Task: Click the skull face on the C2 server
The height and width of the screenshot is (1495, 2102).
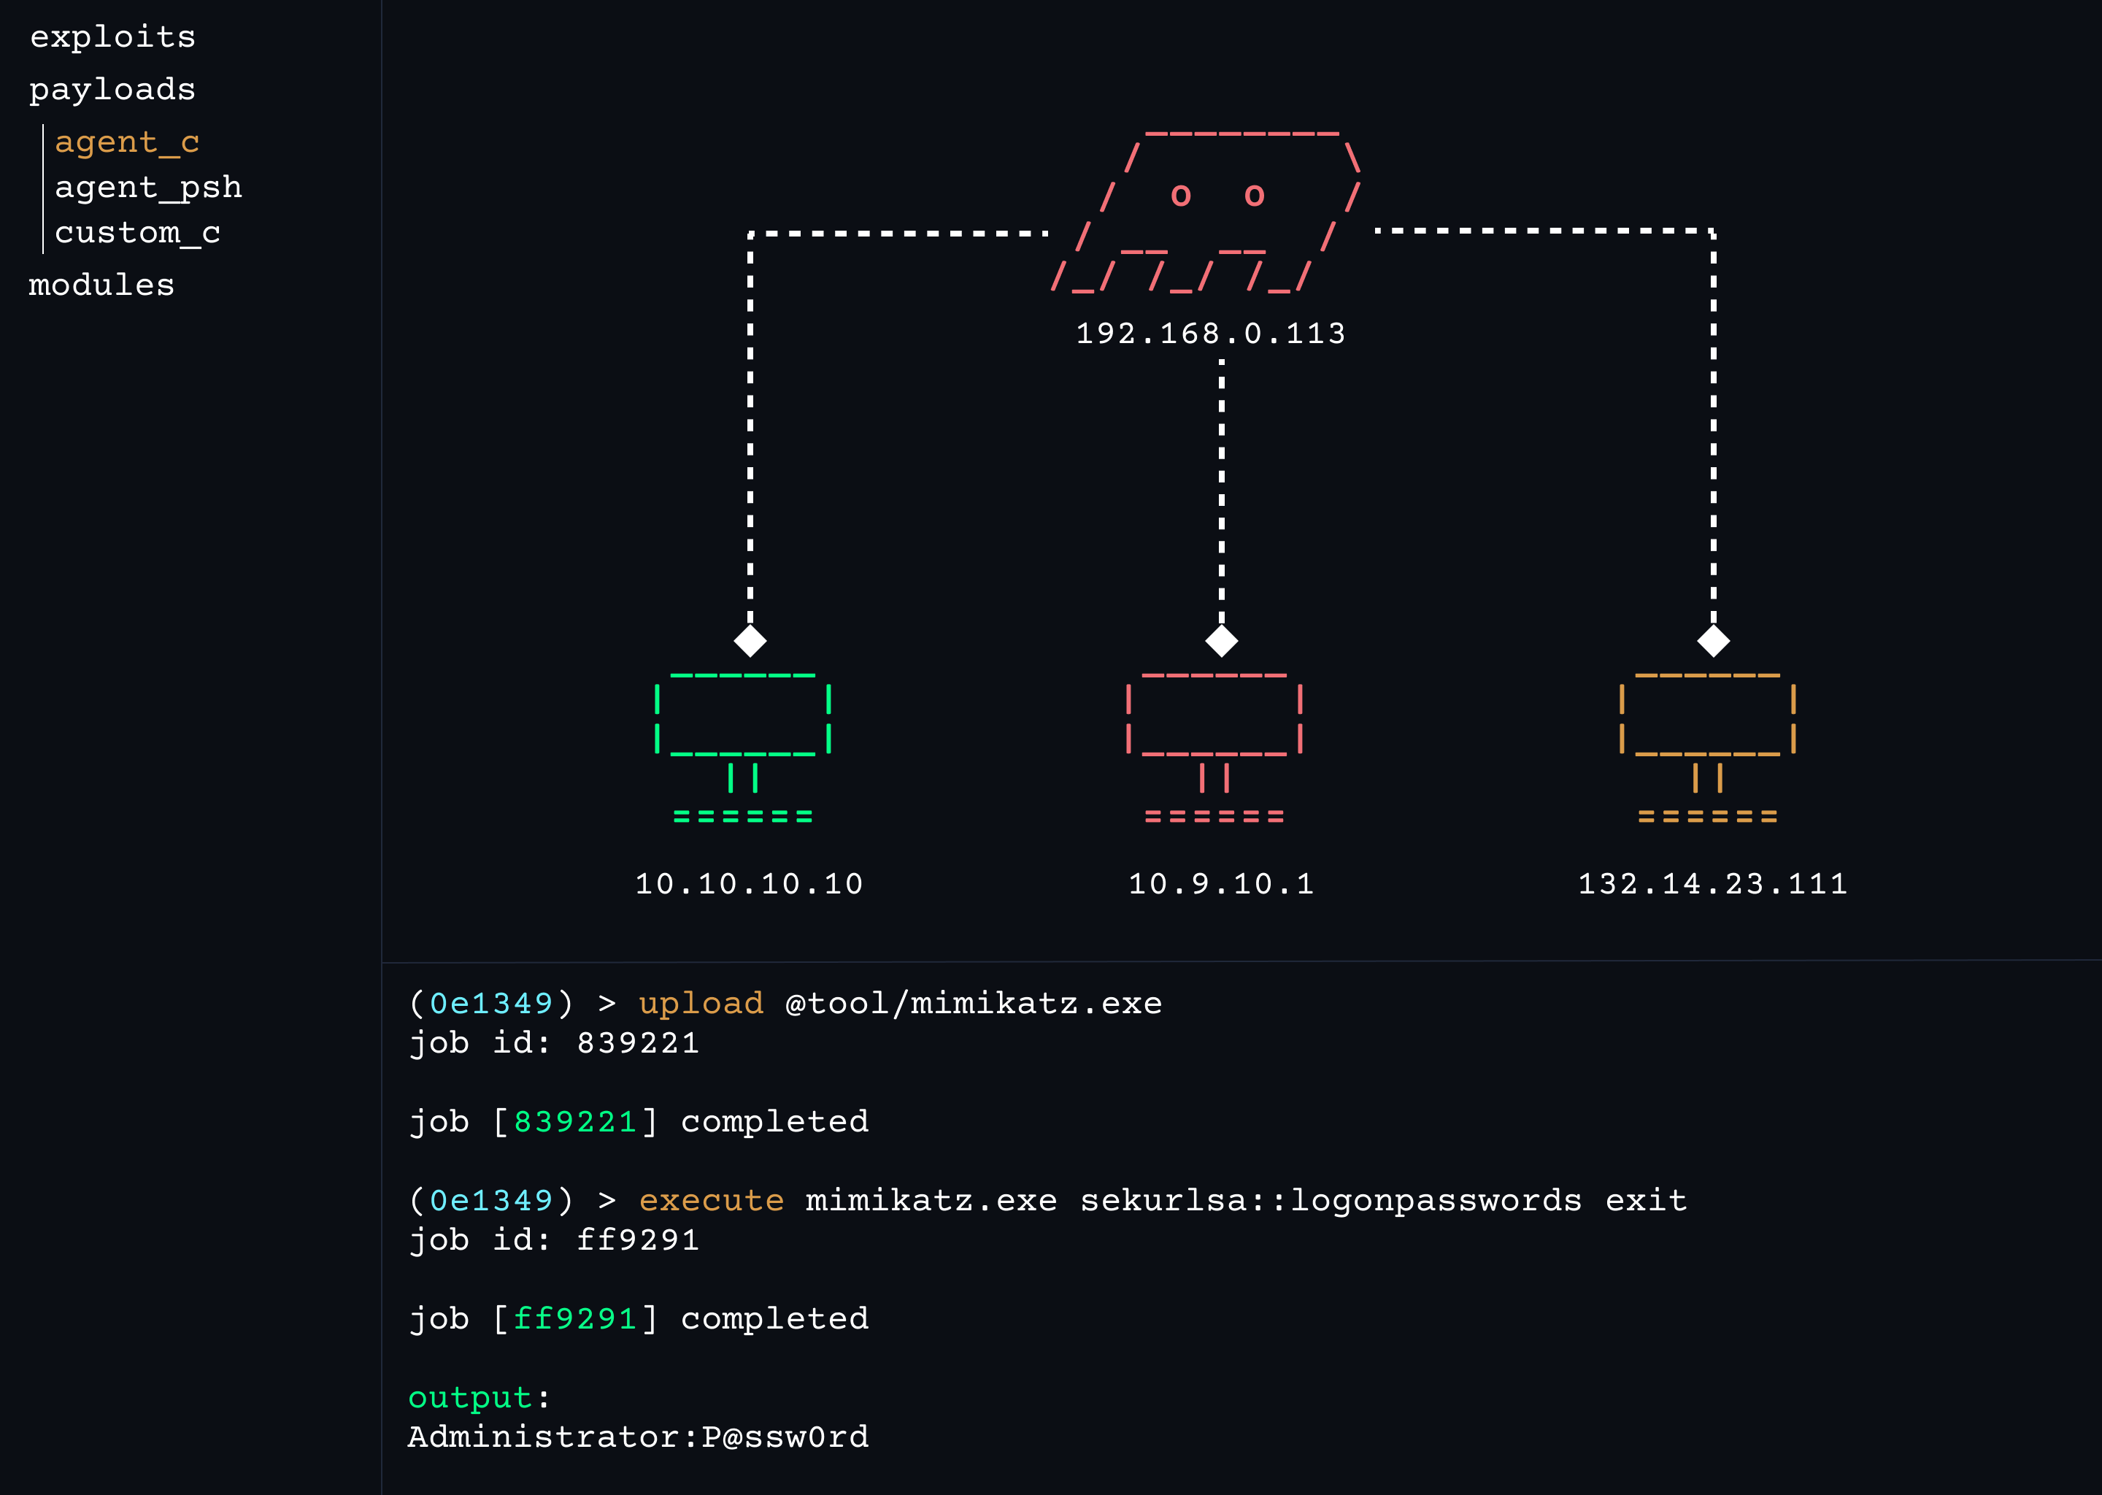Action: tap(1214, 195)
